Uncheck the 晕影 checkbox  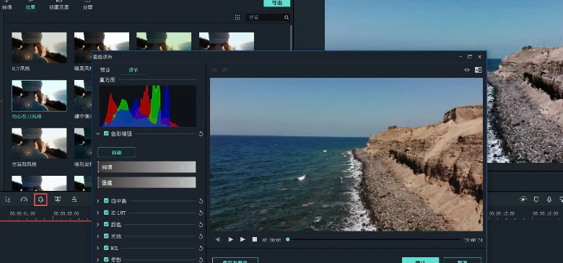[x=106, y=259]
